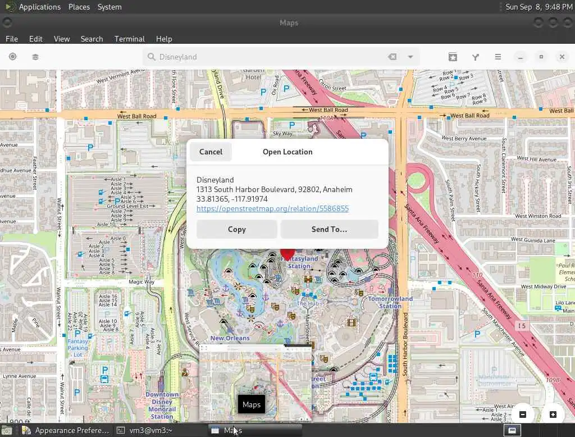Click the cinema icon near Tomorrowland Station
The image size is (575, 437).
352,322
